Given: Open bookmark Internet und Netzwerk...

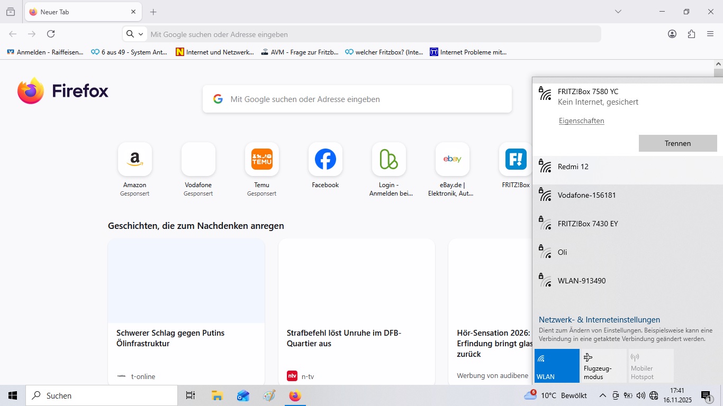Looking at the screenshot, I should pos(215,52).
